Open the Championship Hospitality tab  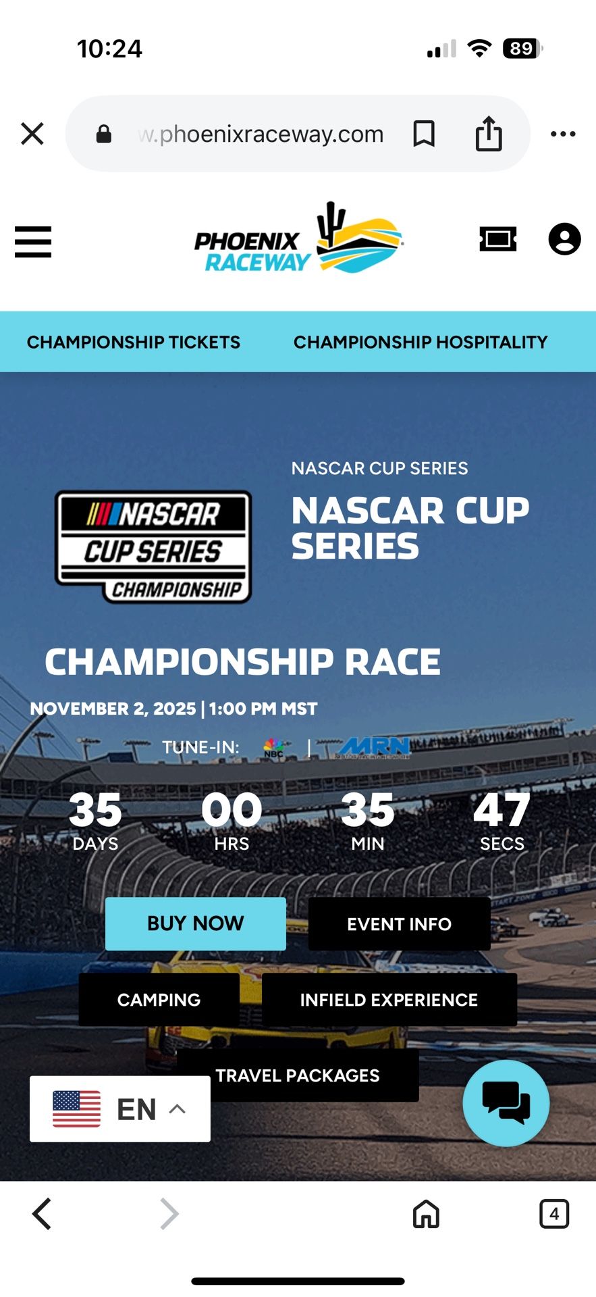(x=421, y=342)
